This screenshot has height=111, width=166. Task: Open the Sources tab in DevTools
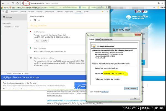click(31, 12)
